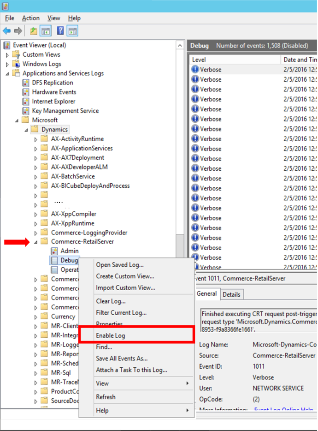This screenshot has width=318, height=431.
Task: Select the AX-AXDeveloperALM tree item
Action: pos(79,167)
